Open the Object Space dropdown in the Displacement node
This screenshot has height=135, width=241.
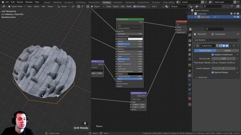pos(139,99)
